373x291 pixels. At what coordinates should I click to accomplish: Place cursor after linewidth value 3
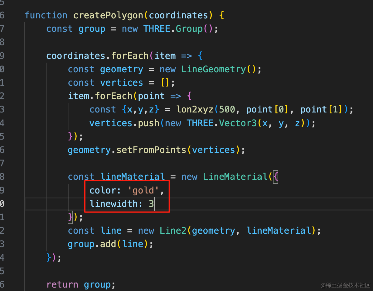154,204
